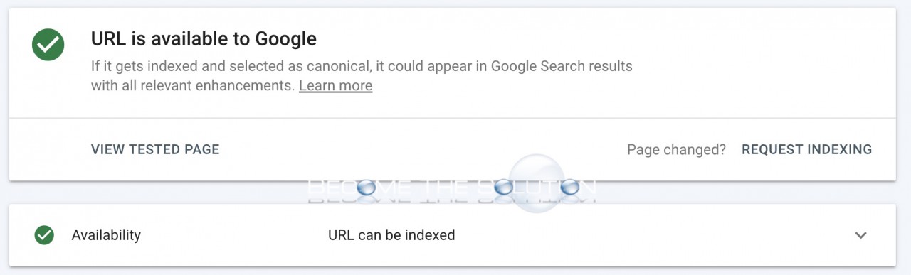Click the blue orb in the word SOLUTION

point(571,188)
